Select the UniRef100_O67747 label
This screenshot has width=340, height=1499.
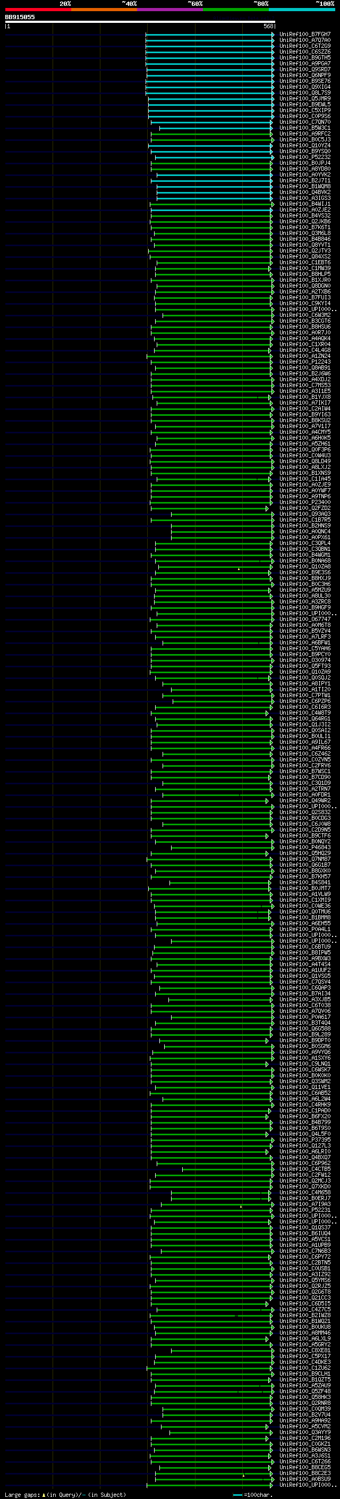(305, 619)
